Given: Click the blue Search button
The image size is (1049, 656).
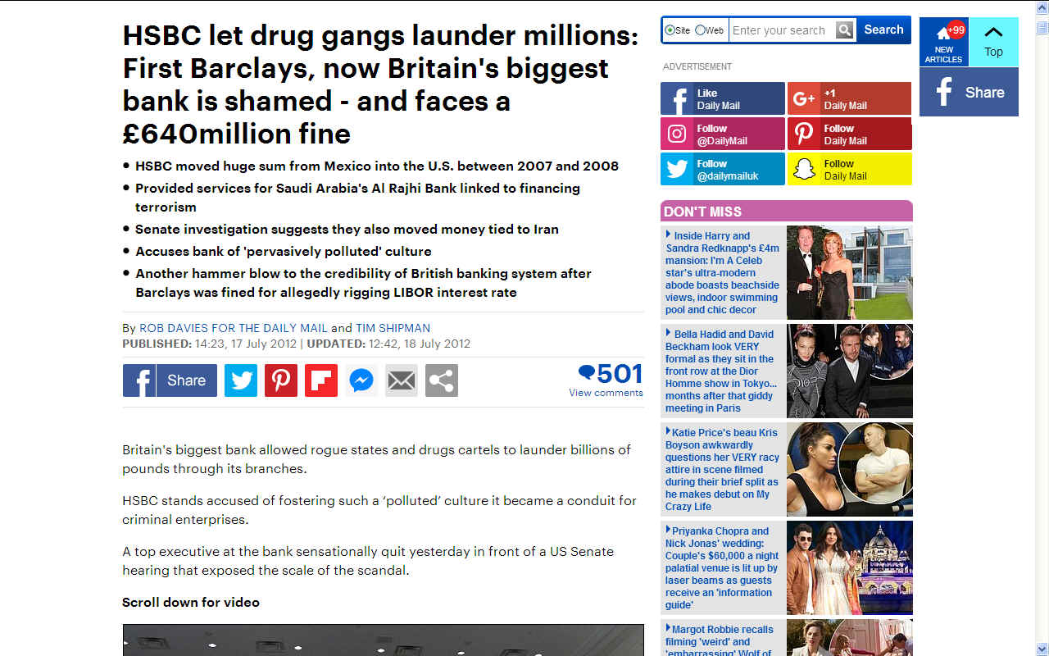Looking at the screenshot, I should 883,30.
